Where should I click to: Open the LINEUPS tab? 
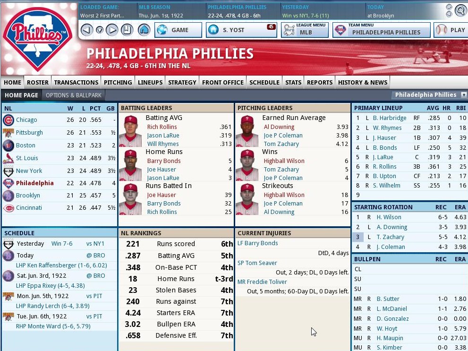150,83
